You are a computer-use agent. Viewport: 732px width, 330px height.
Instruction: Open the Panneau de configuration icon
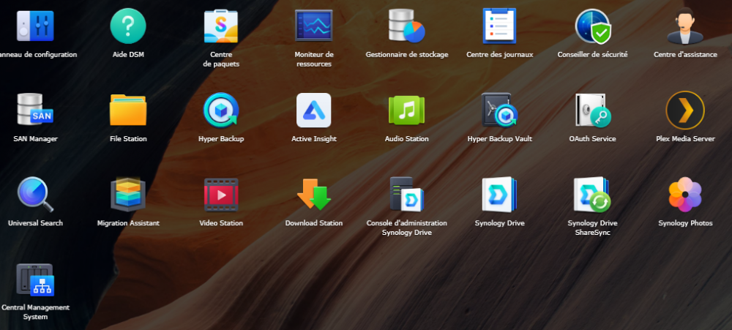pos(35,26)
